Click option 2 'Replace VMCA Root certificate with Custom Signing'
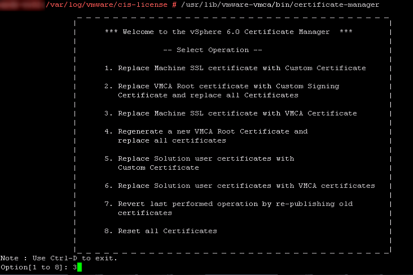This screenshot has width=413, height=275. point(222,87)
